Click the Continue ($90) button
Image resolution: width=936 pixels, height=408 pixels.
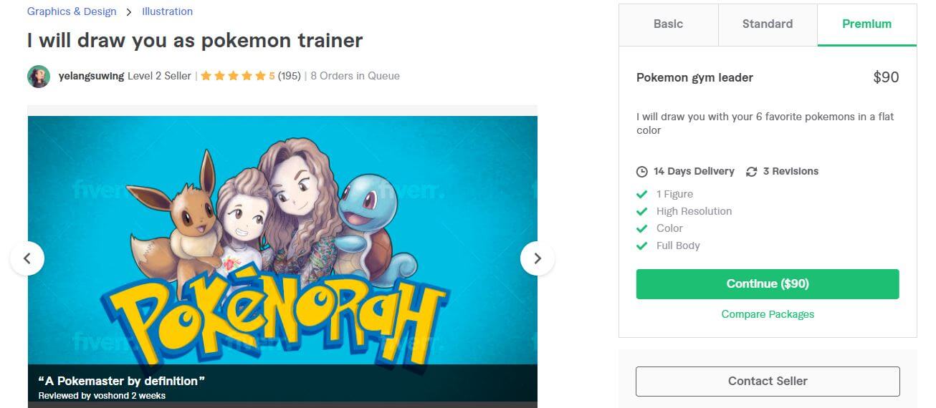[x=768, y=284]
